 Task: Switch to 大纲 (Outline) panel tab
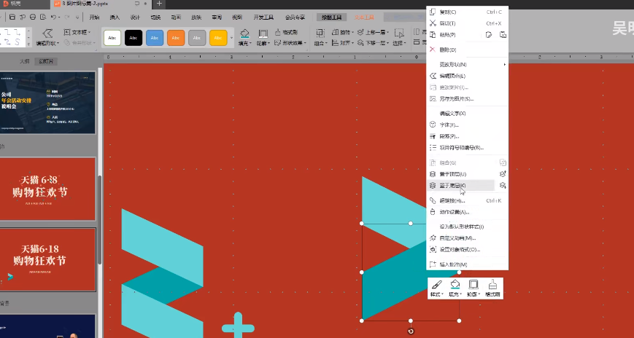click(x=25, y=61)
